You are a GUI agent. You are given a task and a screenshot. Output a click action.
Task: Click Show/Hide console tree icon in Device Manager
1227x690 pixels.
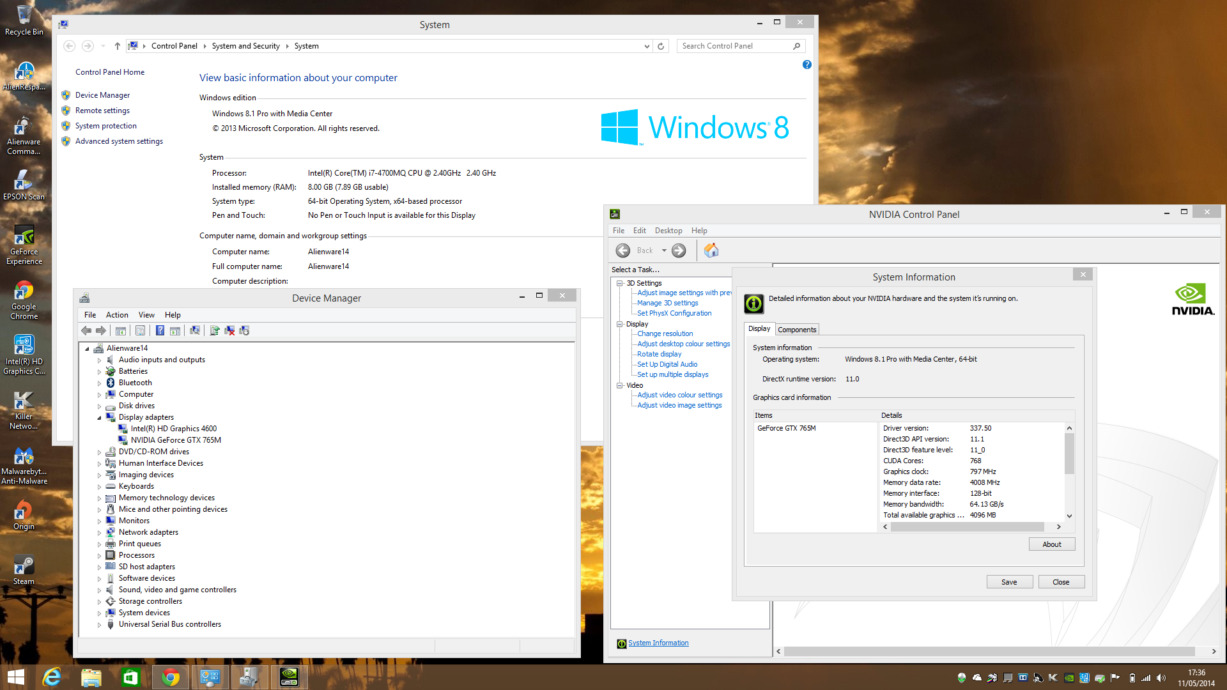[121, 330]
